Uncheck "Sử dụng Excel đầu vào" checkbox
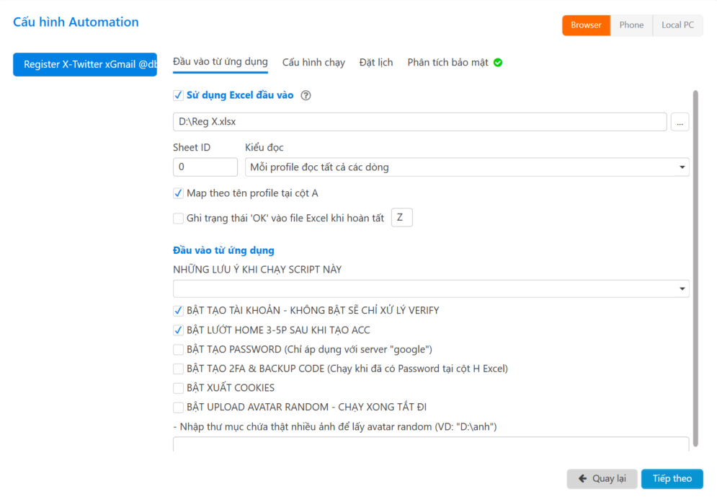717x502 pixels. 178,95
